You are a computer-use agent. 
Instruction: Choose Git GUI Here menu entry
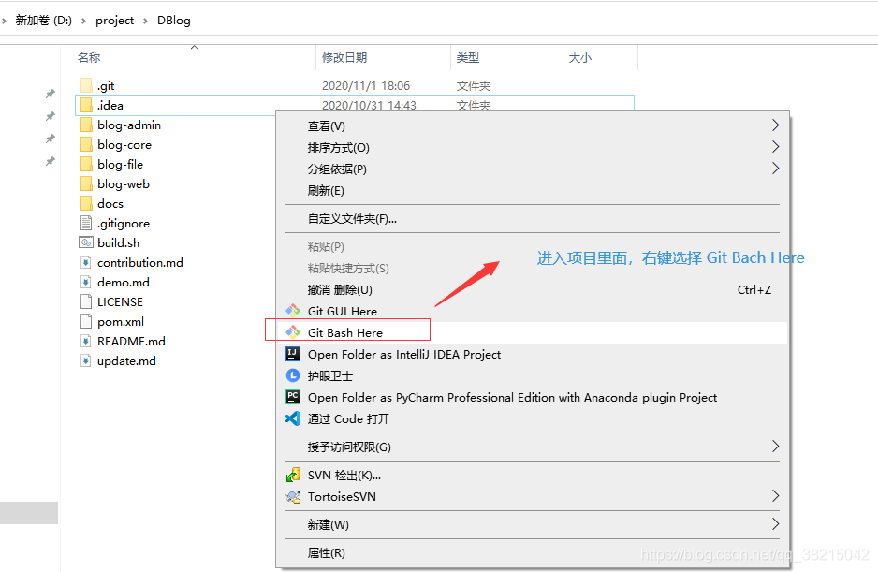click(x=532, y=311)
